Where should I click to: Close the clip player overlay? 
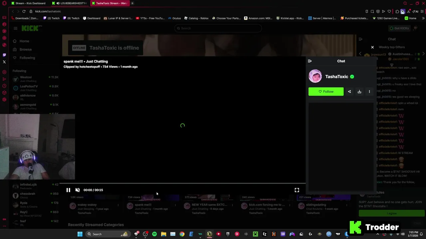tap(372, 47)
